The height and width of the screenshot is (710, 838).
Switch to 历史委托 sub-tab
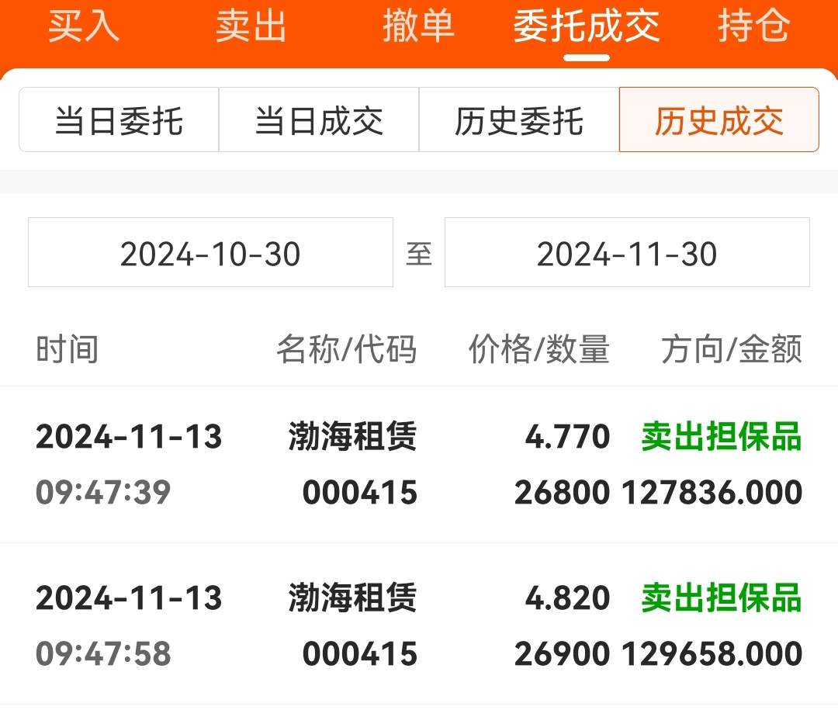(x=519, y=119)
